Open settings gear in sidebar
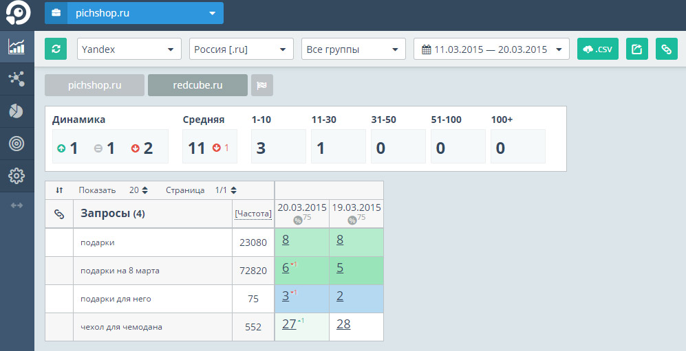The height and width of the screenshot is (351, 686). (x=17, y=176)
